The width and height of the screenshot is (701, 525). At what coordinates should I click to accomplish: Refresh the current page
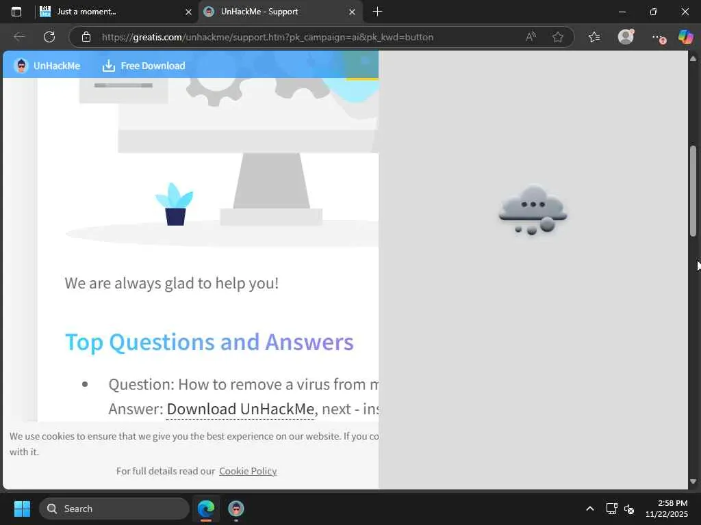coord(49,37)
